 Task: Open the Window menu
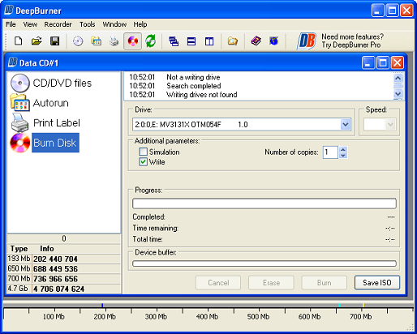coord(114,24)
